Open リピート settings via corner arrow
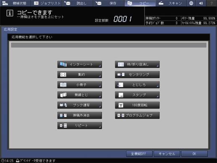 point(100,127)
